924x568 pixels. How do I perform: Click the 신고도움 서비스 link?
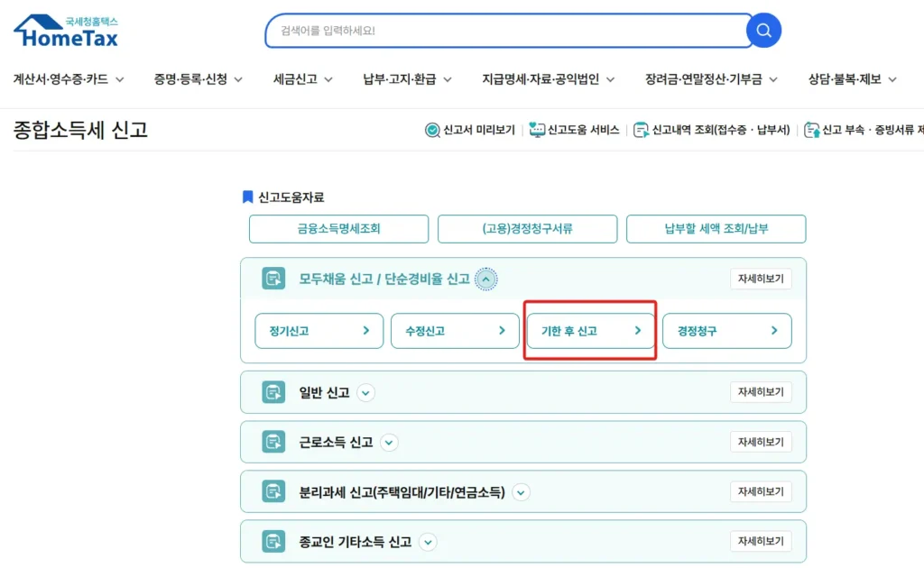coord(584,130)
